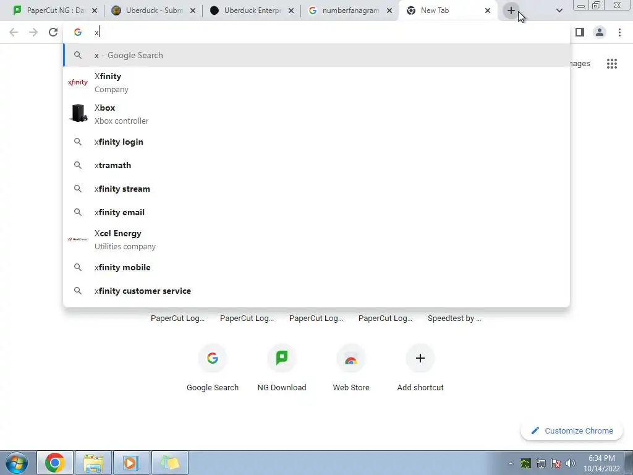Open Windows Media Player from the taskbar
Viewport: 633px width, 475px height.
tap(132, 463)
